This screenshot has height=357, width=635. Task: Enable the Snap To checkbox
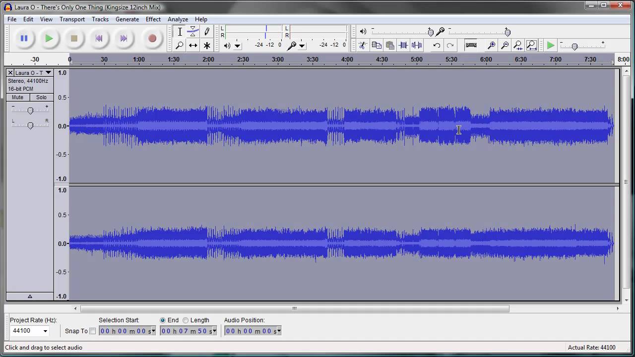tap(92, 331)
